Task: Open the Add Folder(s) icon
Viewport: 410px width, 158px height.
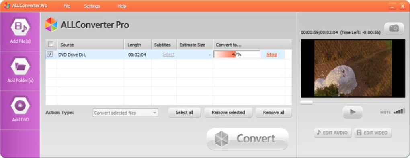Action: (x=20, y=66)
